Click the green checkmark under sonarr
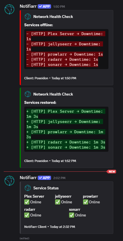 [72, 215]
